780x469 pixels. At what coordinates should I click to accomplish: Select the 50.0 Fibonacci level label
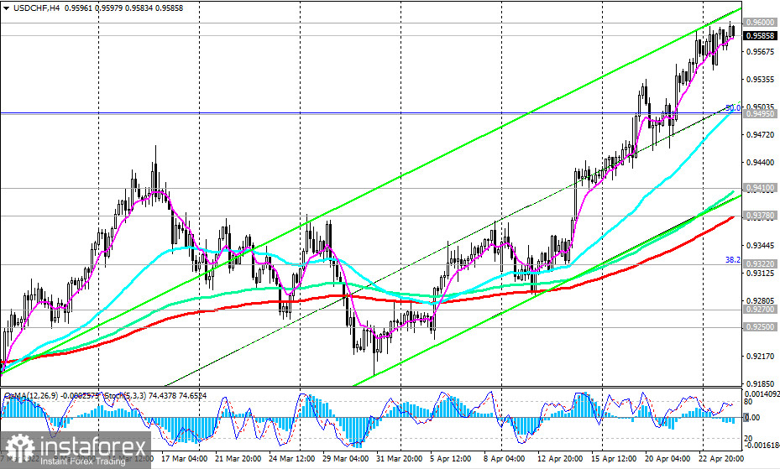(733, 107)
